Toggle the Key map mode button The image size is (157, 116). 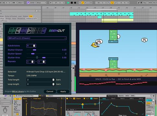click(x=145, y=3)
